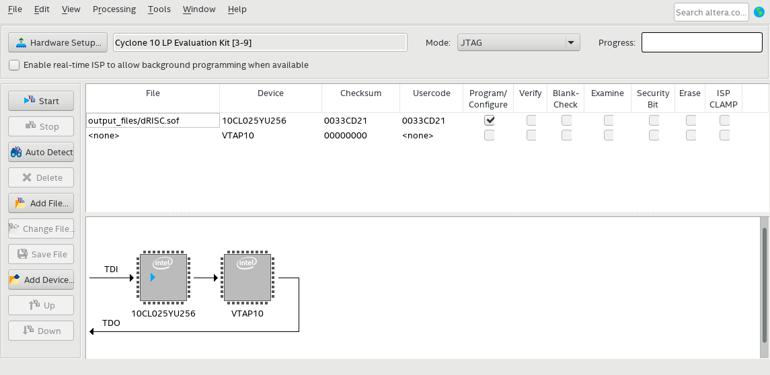This screenshot has width=770, height=375.
Task: Click the TDO label in chain diagram
Action: [x=111, y=323]
